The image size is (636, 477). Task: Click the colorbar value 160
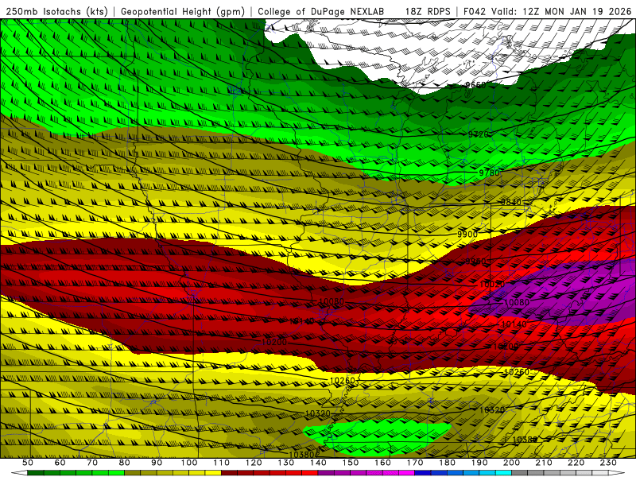[382, 463]
